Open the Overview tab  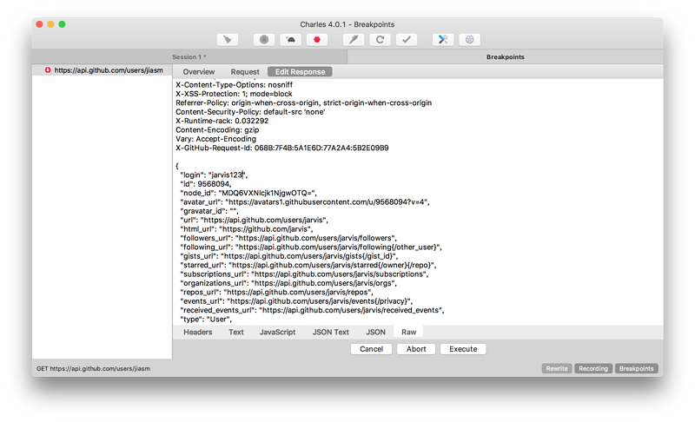tap(199, 72)
